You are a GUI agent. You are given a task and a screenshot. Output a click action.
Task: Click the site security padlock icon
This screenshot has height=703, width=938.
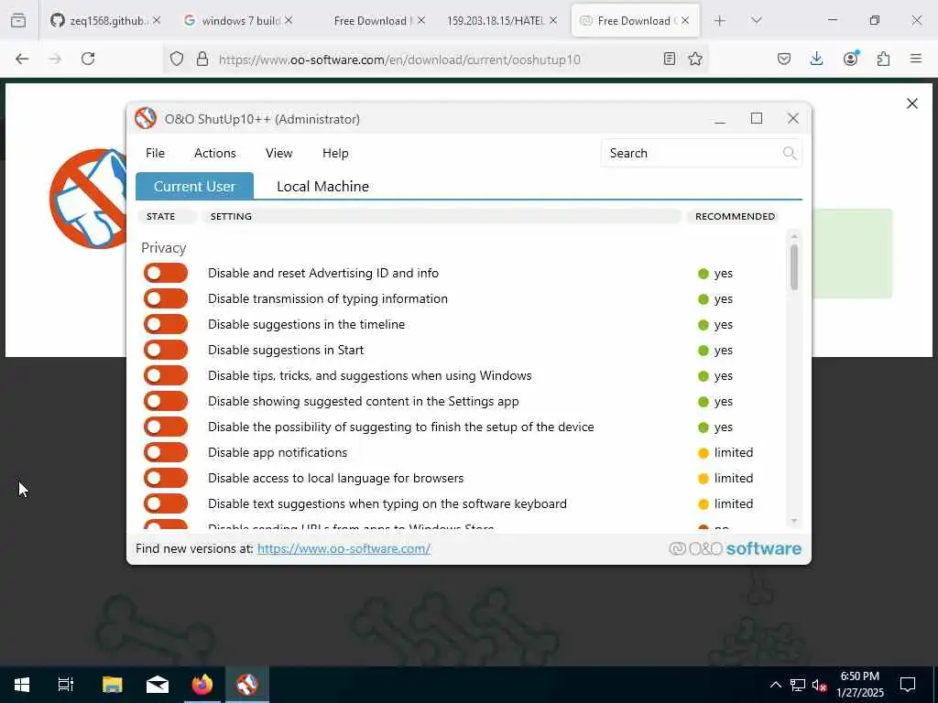pyautogui.click(x=202, y=59)
